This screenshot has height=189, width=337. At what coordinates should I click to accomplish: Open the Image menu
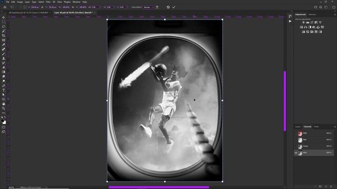[20, 2]
